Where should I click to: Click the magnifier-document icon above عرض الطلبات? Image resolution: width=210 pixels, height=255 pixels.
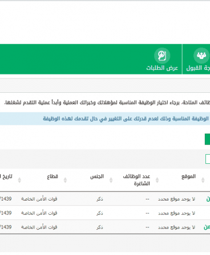click(x=162, y=56)
